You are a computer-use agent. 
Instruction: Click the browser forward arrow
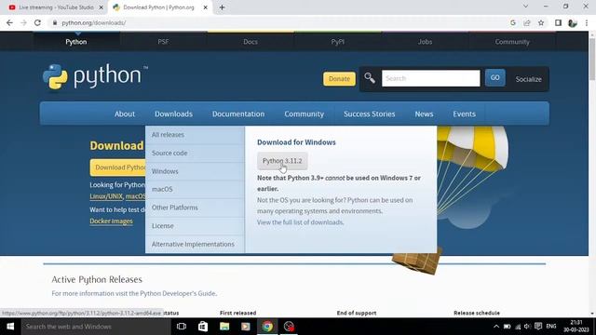(23, 22)
